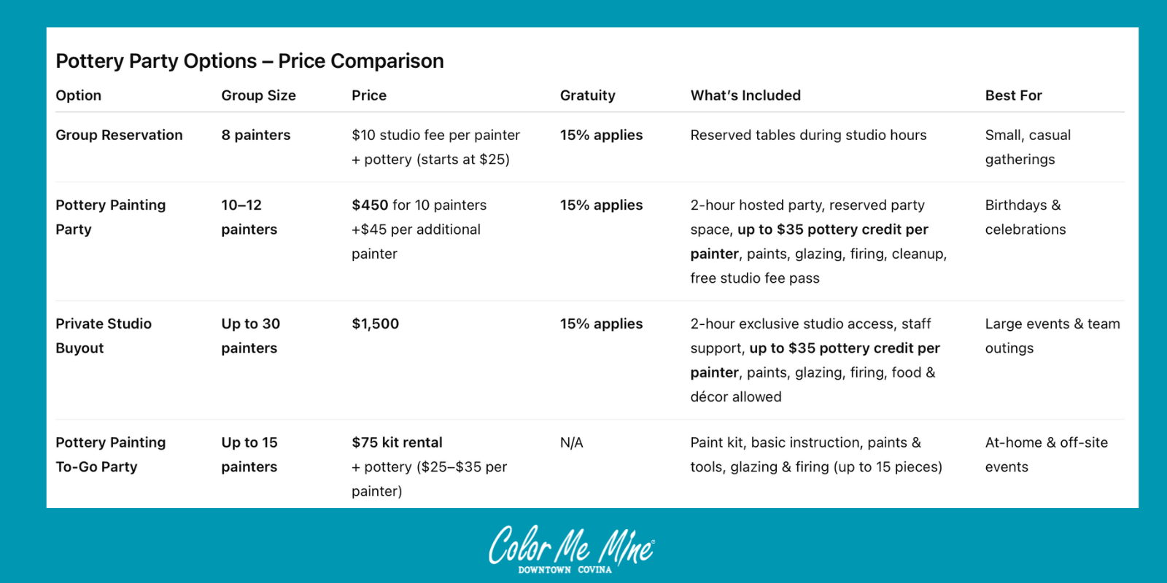Click the Pottery Painting To-Go Party label

[110, 455]
